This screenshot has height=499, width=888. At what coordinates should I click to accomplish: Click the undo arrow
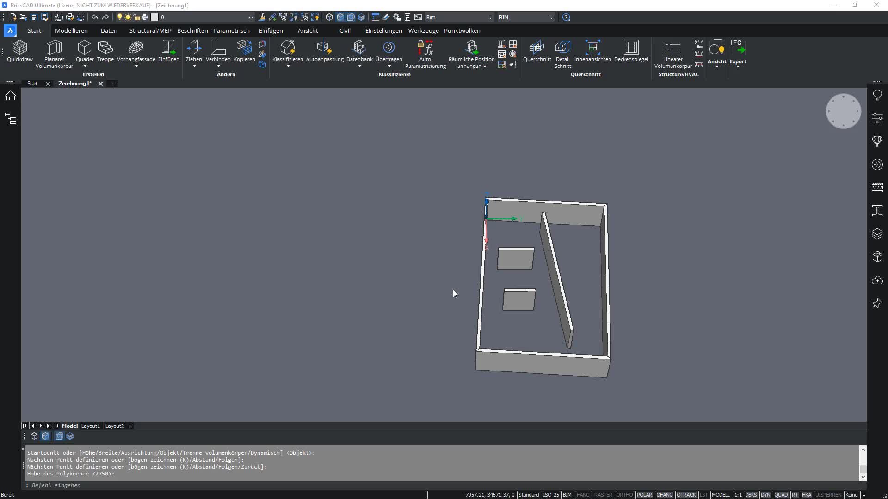(x=95, y=17)
